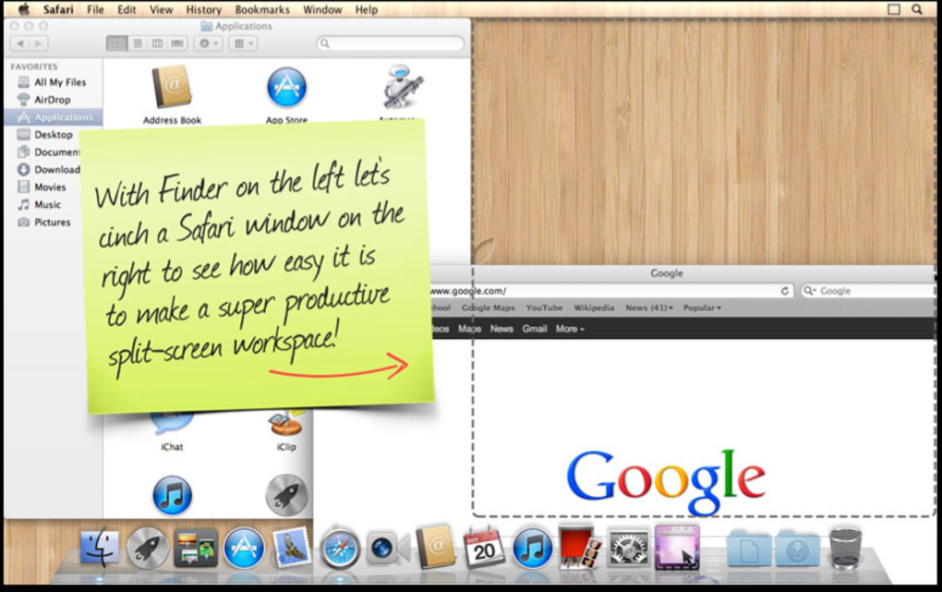
Task: Open Address Book from the Dock
Action: click(436, 547)
